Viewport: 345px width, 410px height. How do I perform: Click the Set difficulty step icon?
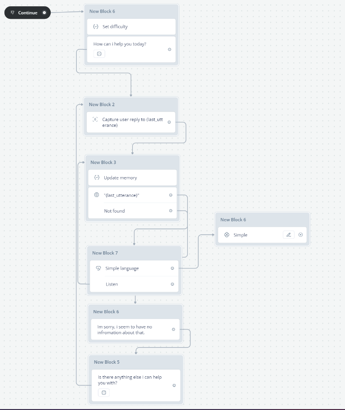[96, 27]
